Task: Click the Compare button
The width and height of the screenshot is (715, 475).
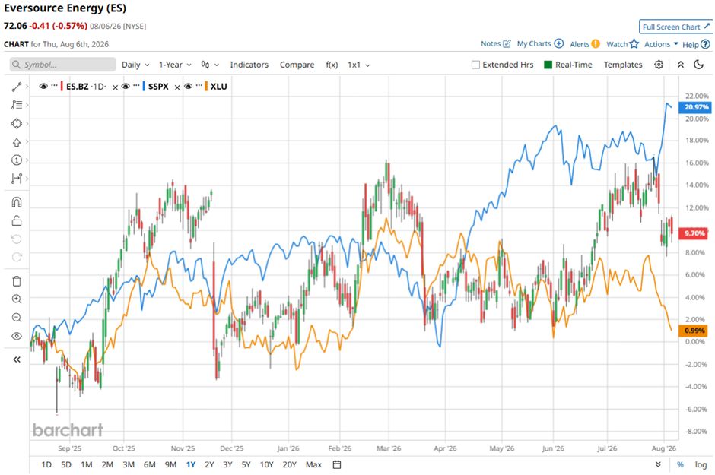Action: pos(297,65)
